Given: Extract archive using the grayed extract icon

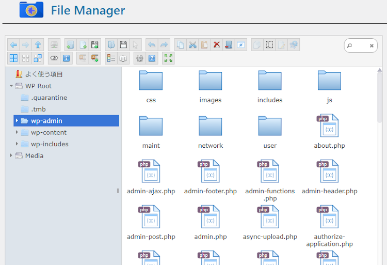Looking at the screenshot, I should click(x=83, y=58).
